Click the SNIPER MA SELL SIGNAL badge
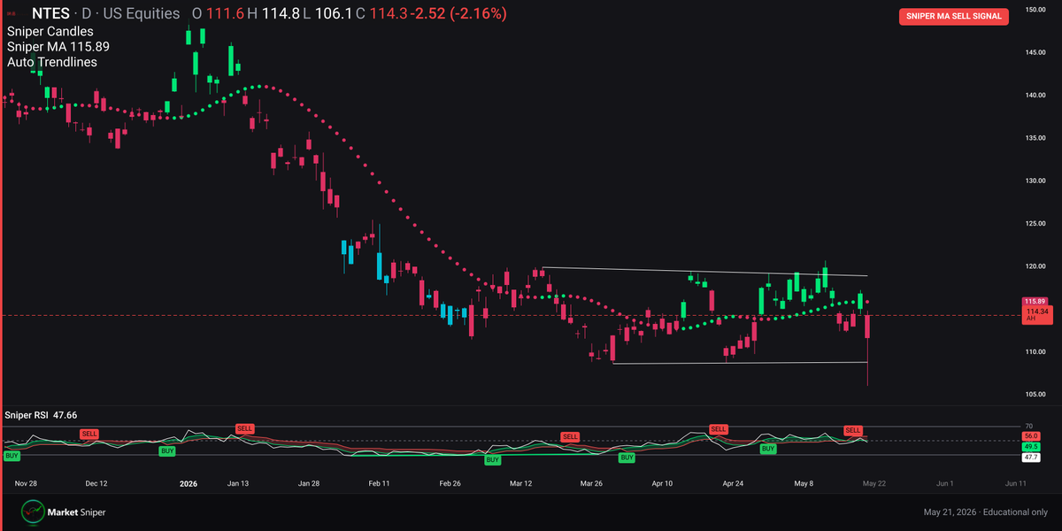Image resolution: width=1062 pixels, height=531 pixels. click(954, 16)
